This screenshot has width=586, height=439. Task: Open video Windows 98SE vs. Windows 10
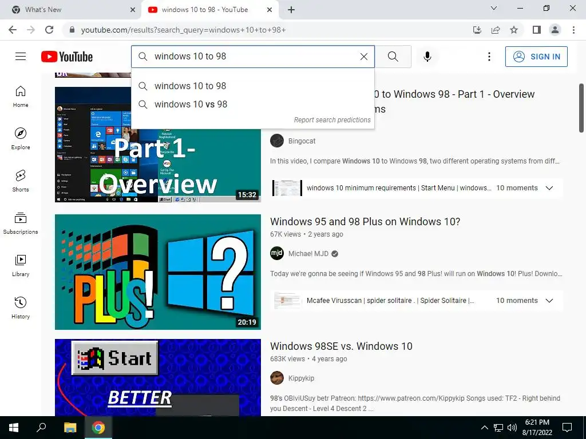tap(341, 346)
